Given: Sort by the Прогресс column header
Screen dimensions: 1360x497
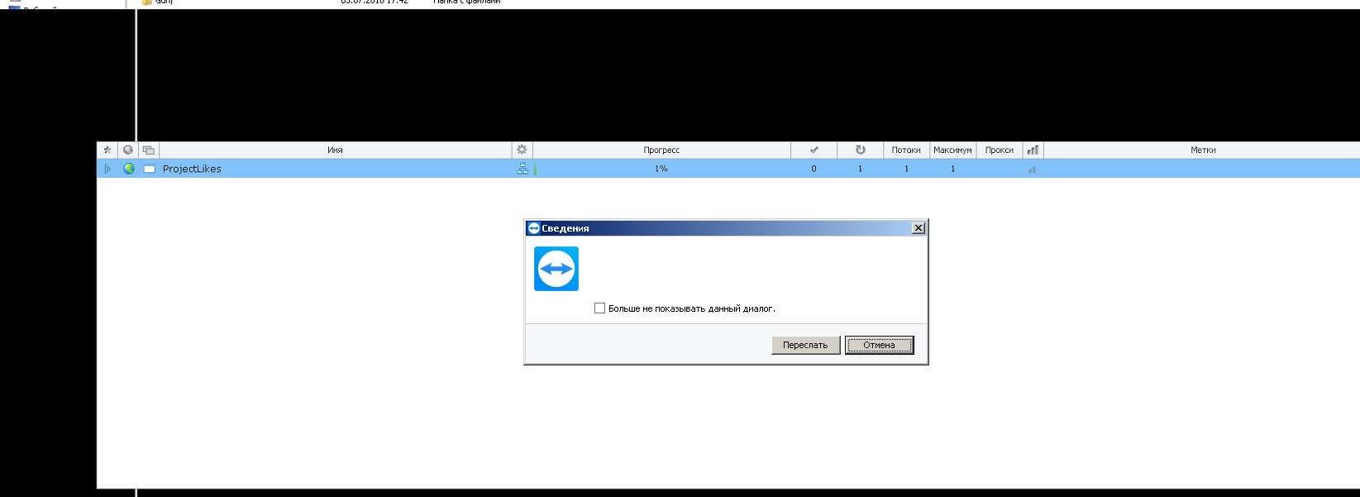Looking at the screenshot, I should coord(661,150).
